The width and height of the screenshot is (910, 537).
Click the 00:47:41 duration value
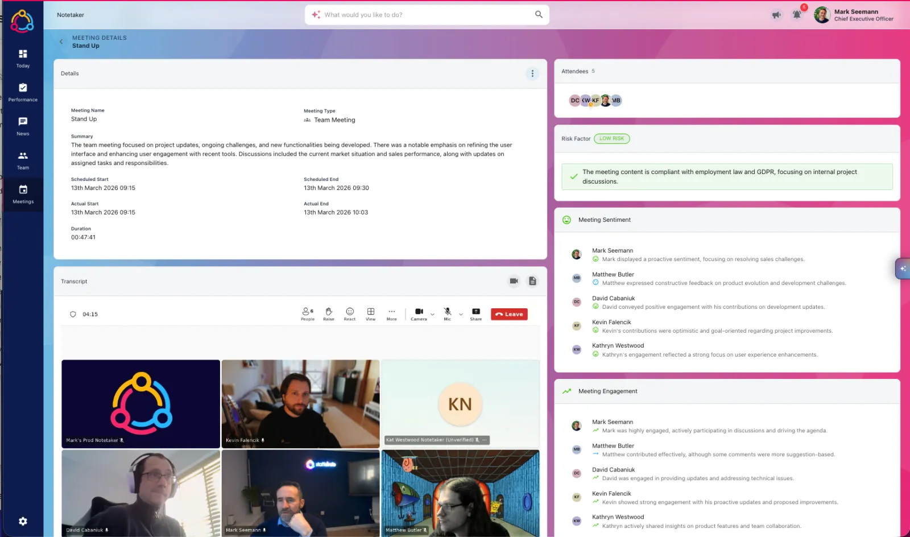pos(83,237)
